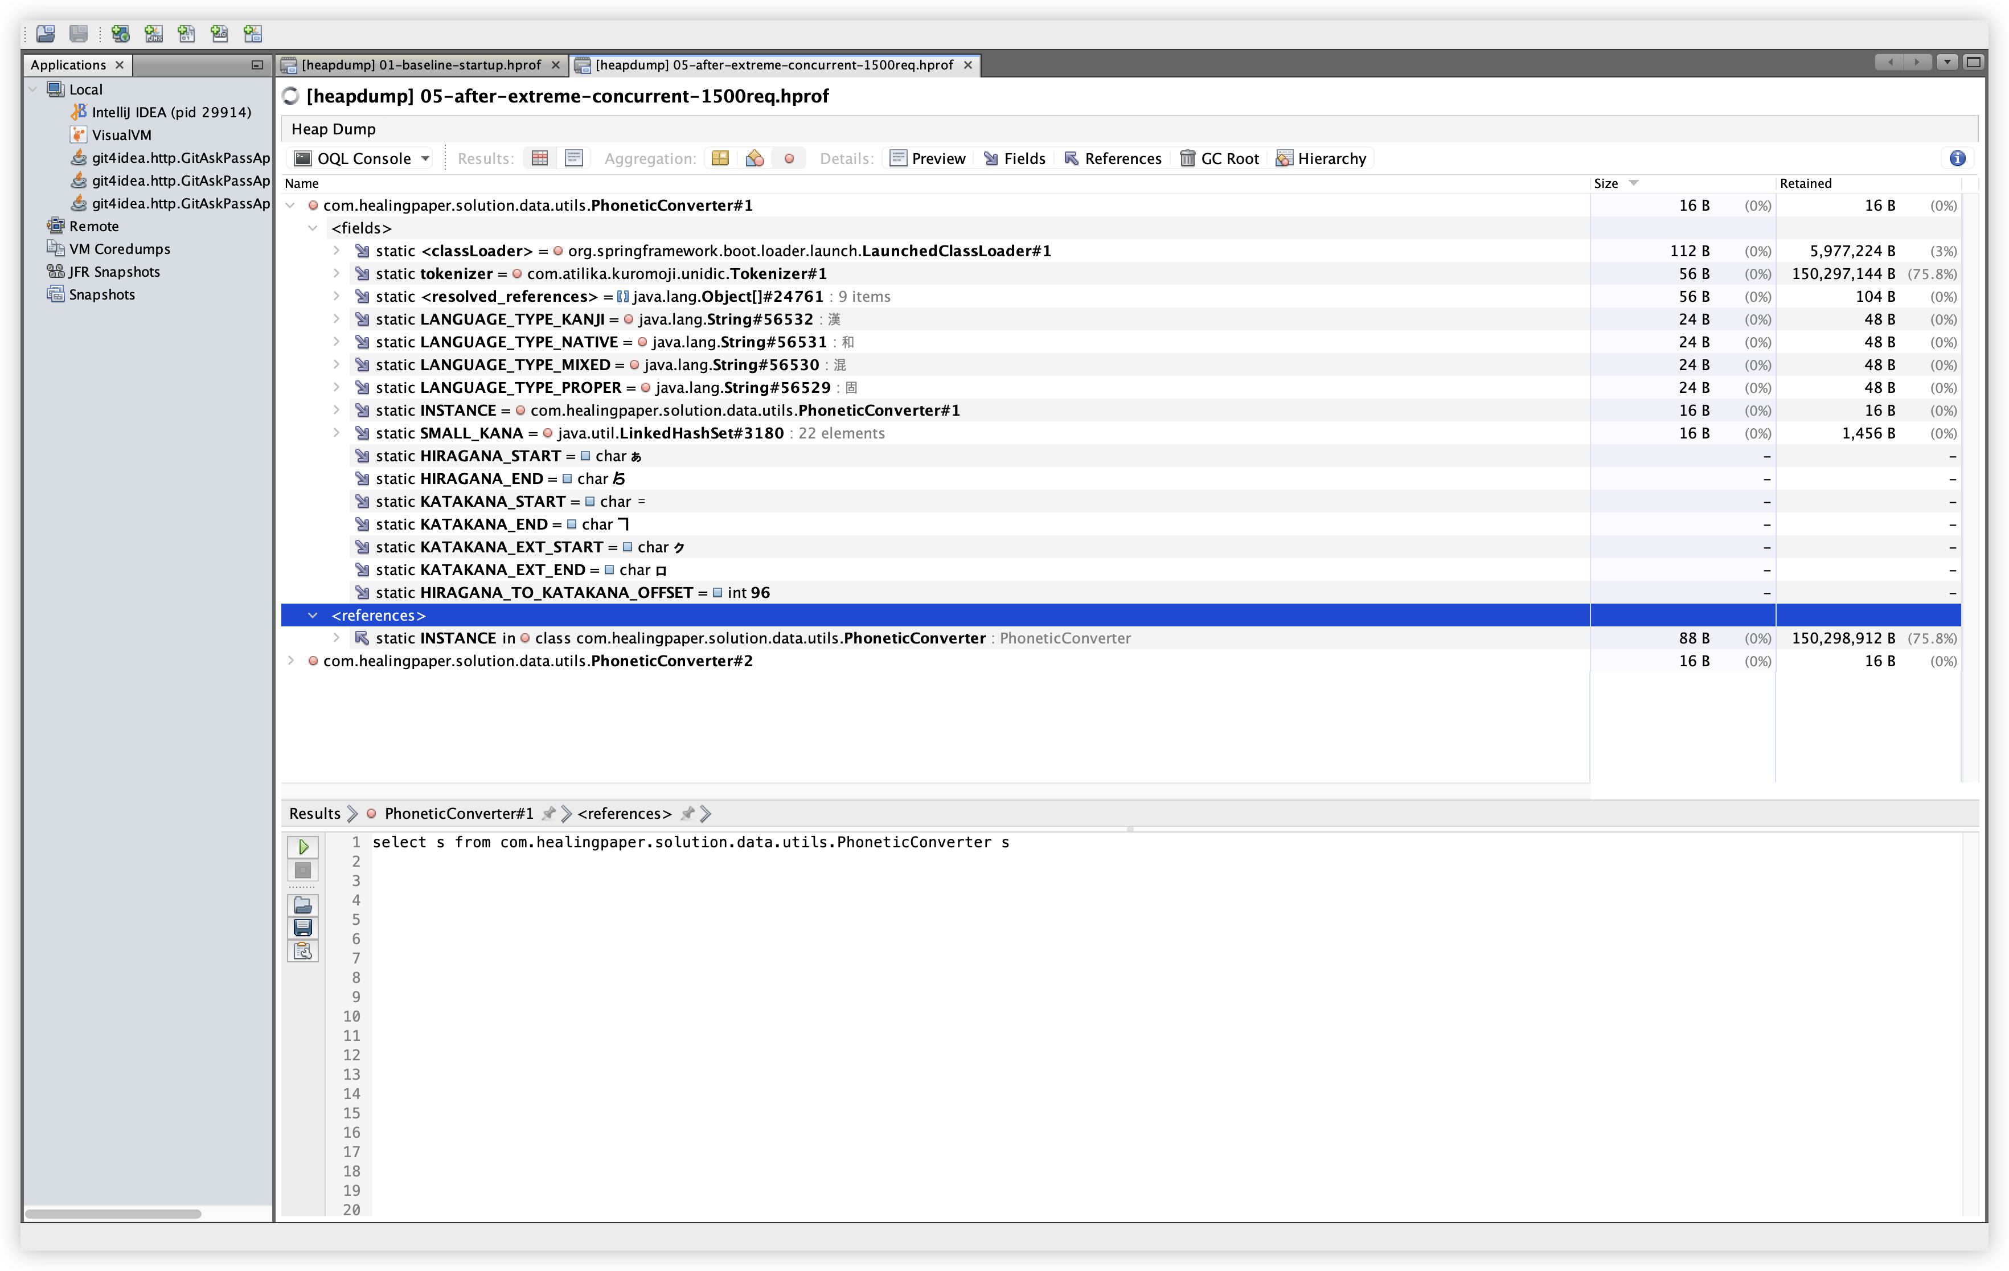The height and width of the screenshot is (1271, 2009).
Task: Click the Add JMX Connection toolbar icon
Action: pos(154,34)
